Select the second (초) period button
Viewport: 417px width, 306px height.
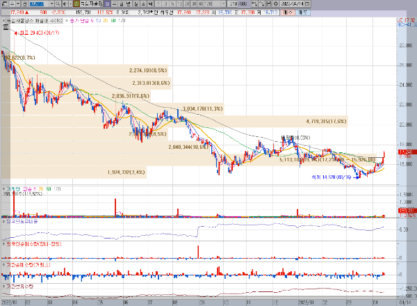[143, 3]
